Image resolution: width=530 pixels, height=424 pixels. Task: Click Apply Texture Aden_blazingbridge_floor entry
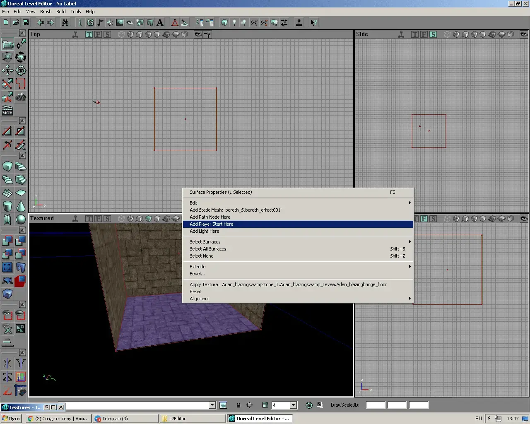point(298,284)
